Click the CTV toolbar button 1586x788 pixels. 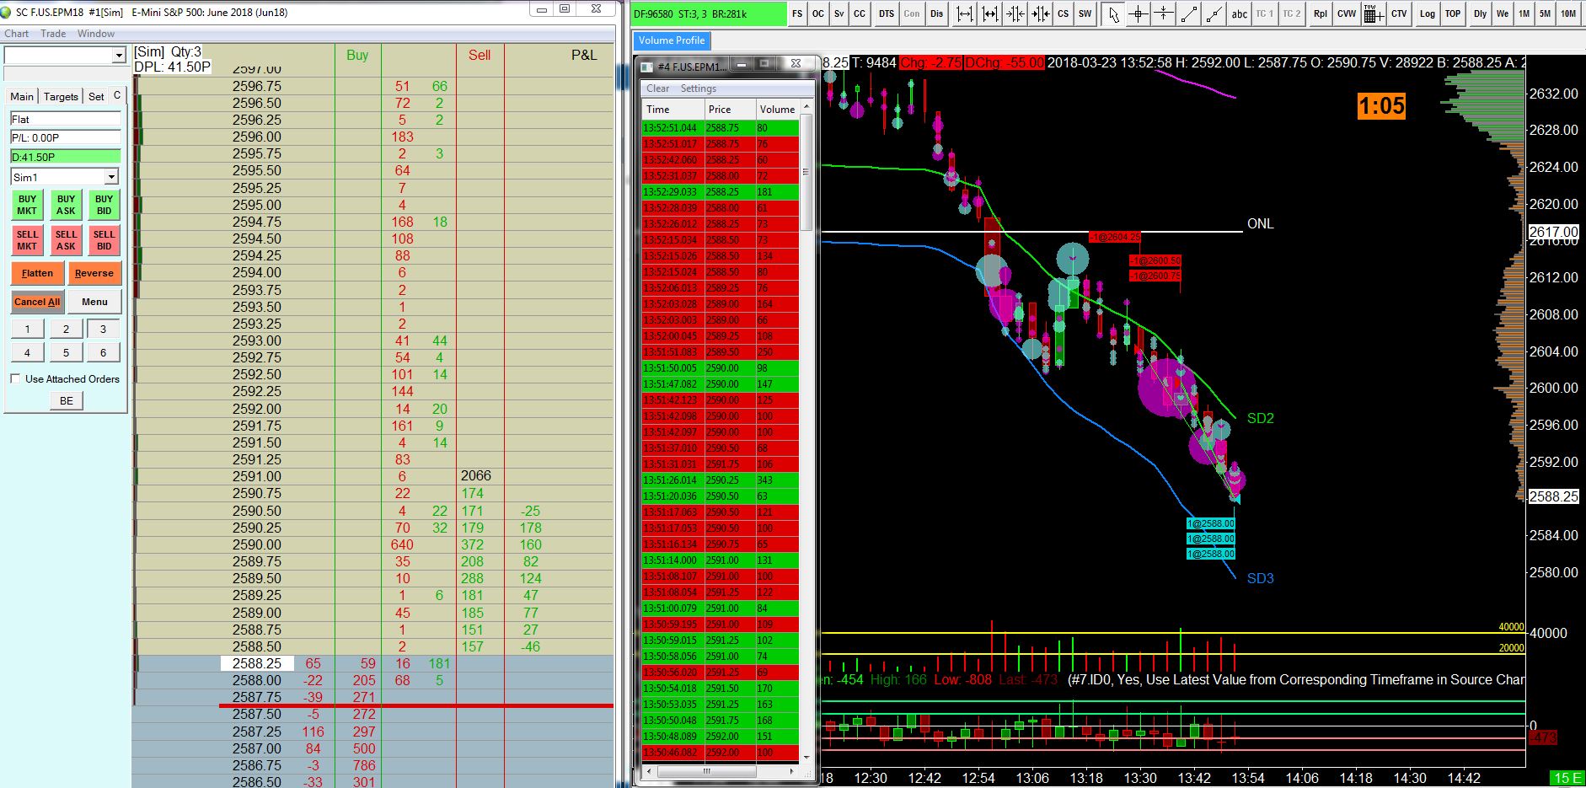1399,13
